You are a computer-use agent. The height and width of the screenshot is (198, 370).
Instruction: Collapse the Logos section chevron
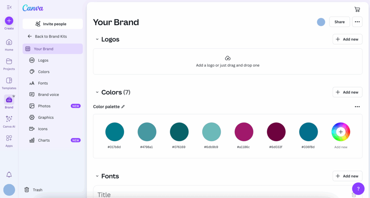click(97, 39)
